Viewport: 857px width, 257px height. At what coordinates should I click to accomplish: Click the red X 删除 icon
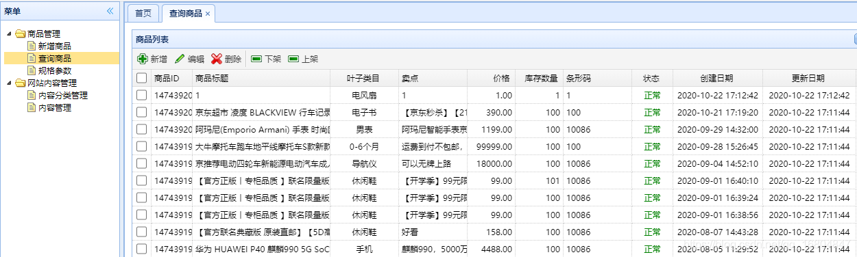(x=217, y=59)
